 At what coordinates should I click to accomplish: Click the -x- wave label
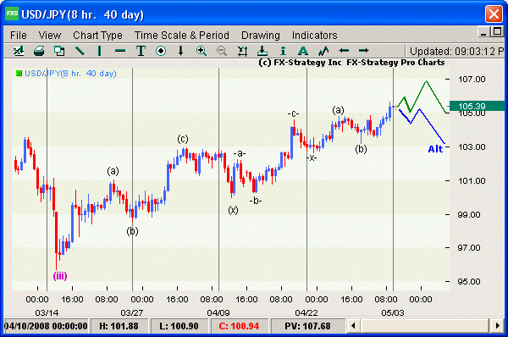coord(312,157)
